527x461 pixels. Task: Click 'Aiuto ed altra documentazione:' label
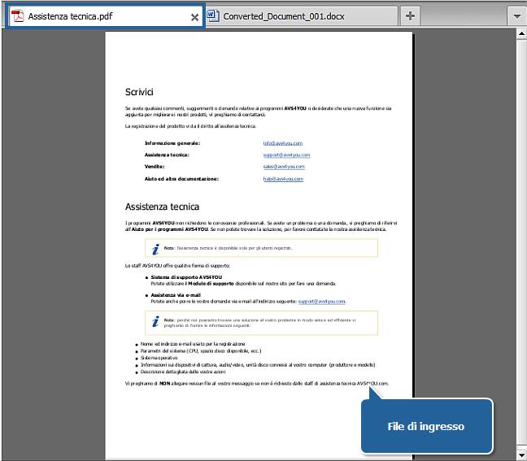click(181, 179)
